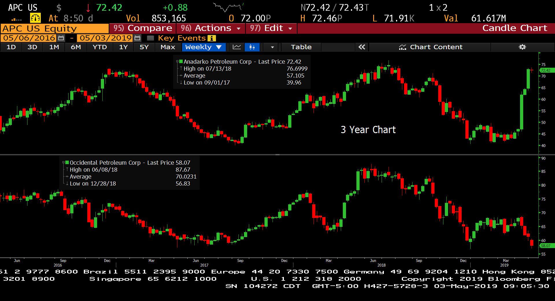The height and width of the screenshot is (301, 555).
Task: Click the 05/06/2016 start date field
Action: pyautogui.click(x=29, y=38)
